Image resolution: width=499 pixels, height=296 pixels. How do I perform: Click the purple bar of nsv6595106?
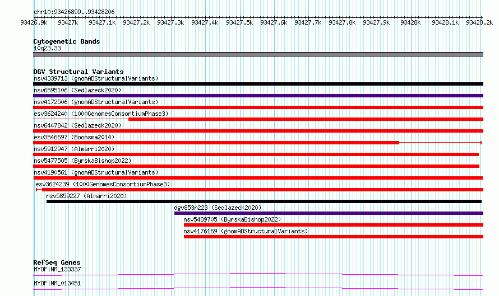click(x=258, y=96)
